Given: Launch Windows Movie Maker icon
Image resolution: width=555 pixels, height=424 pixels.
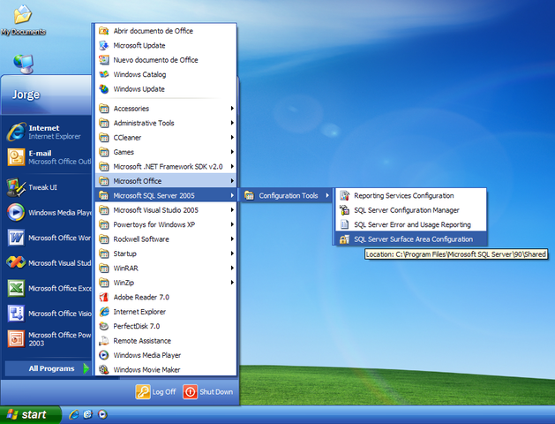Looking at the screenshot, I should [x=104, y=370].
